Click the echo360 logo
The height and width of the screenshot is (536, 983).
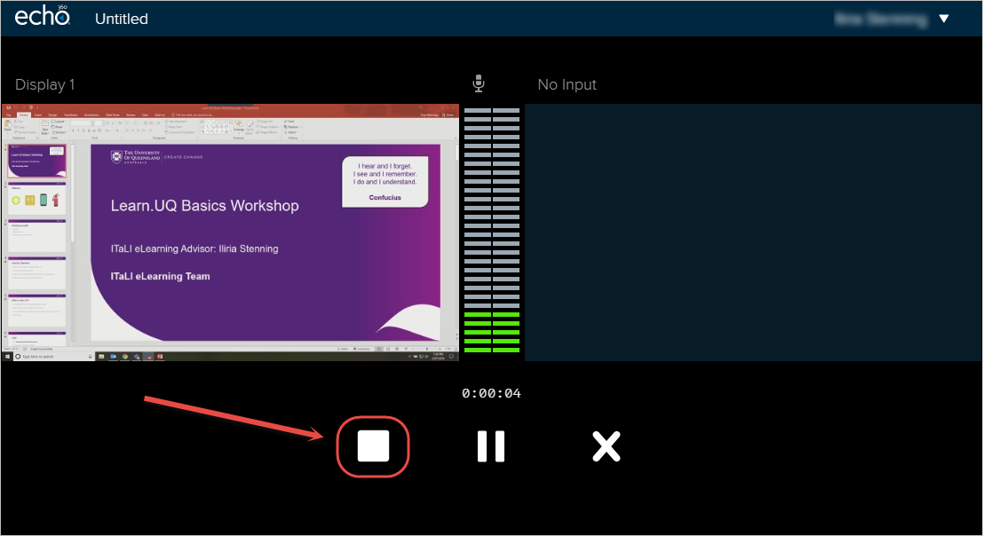tap(42, 16)
